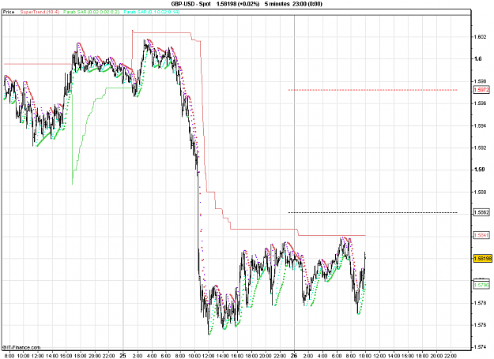Click the bold 1.59 price axis label
This screenshot has height=359, width=494.
tap(479, 170)
